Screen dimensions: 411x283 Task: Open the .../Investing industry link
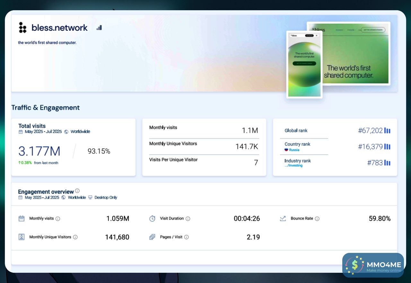[x=293, y=166]
